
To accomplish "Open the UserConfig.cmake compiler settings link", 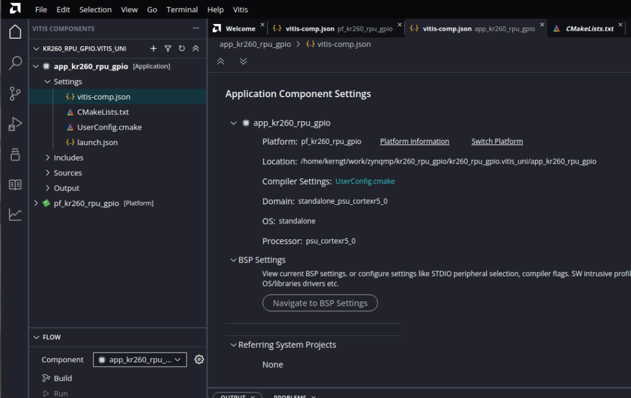I will pos(365,181).
